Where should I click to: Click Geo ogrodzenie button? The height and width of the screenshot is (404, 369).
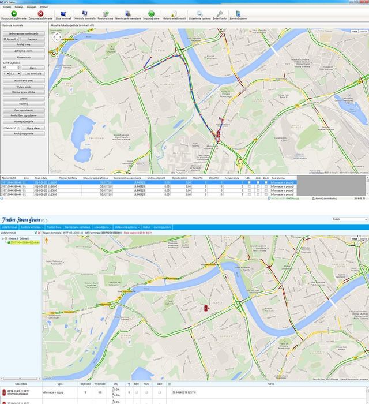(24, 110)
